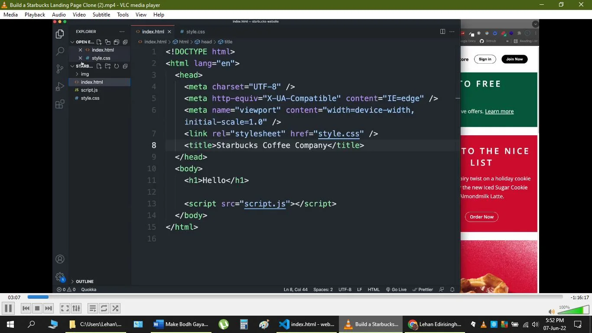
Task: Mute audio using the VLC speaker icon
Action: point(551,311)
